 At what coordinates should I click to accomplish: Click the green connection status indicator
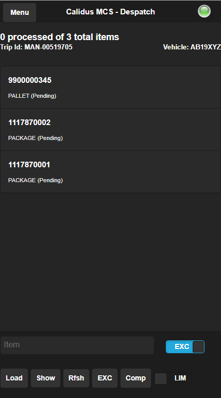204,11
